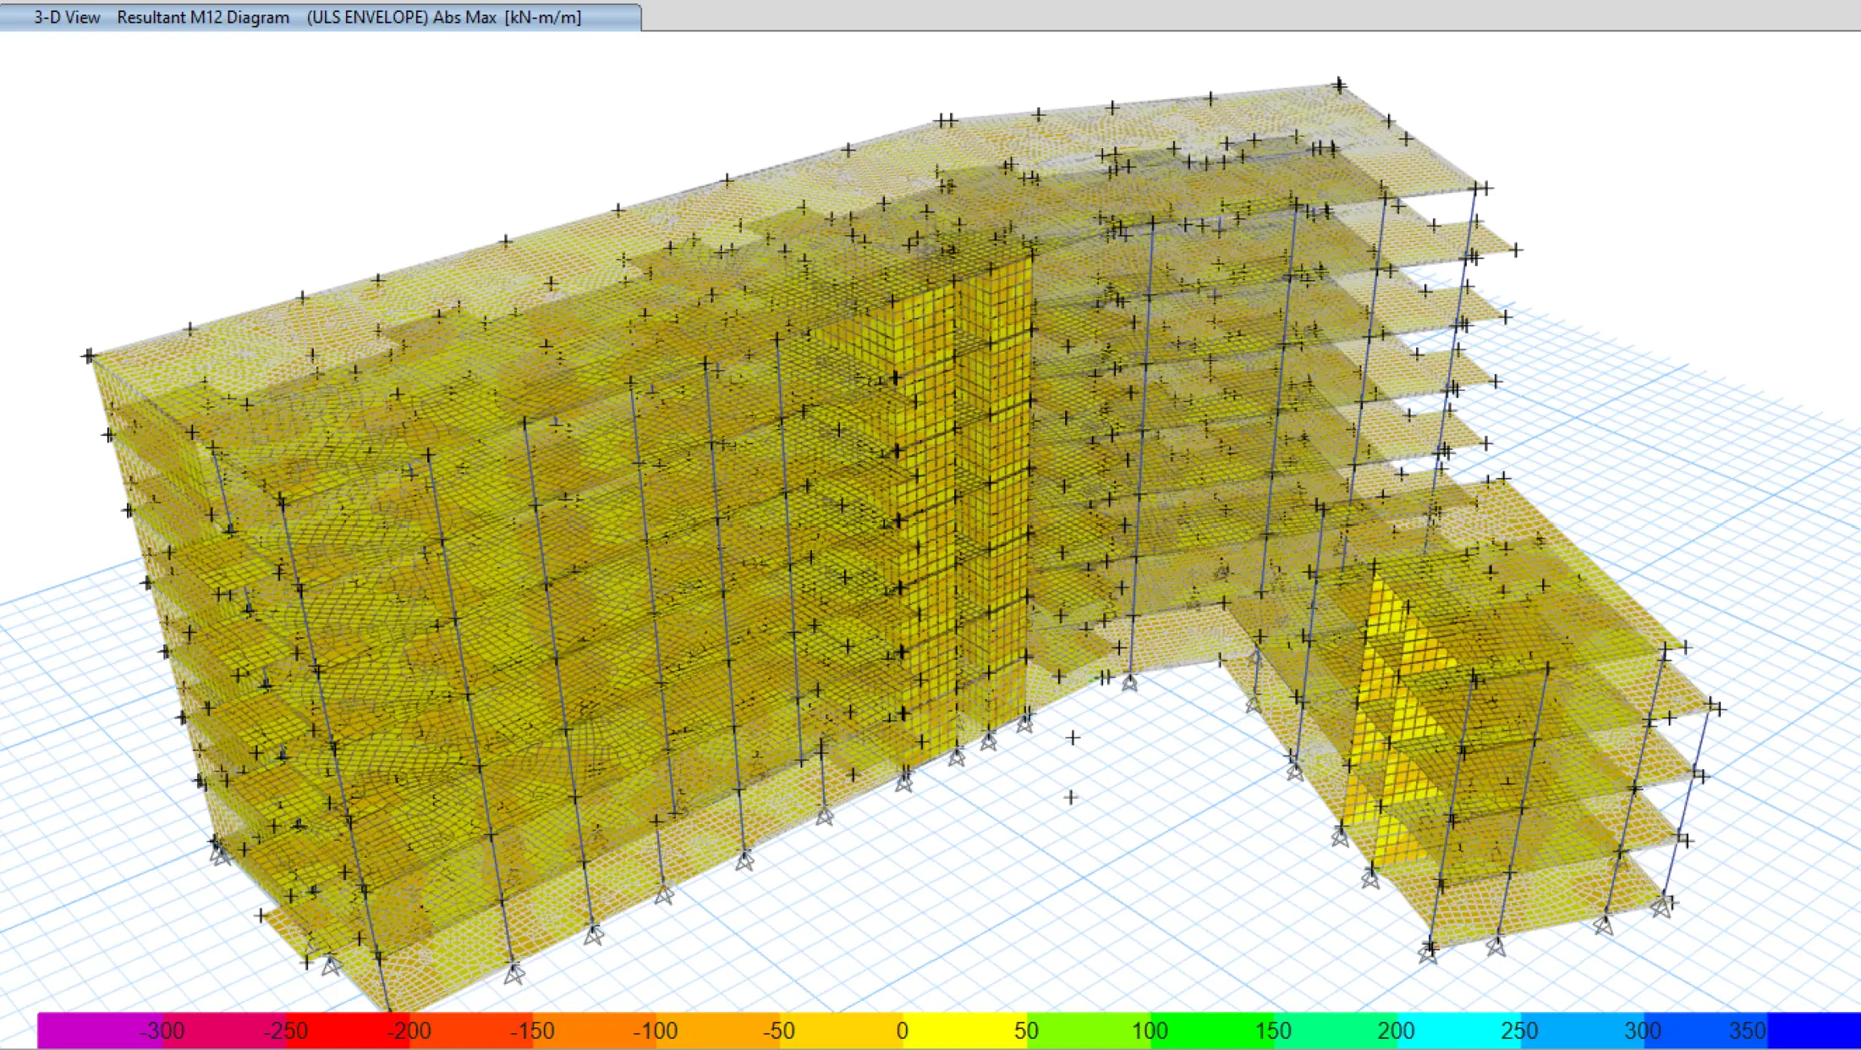Click the cyan legend segment between 200 and 250
Image resolution: width=1861 pixels, height=1050 pixels.
[1459, 1031]
